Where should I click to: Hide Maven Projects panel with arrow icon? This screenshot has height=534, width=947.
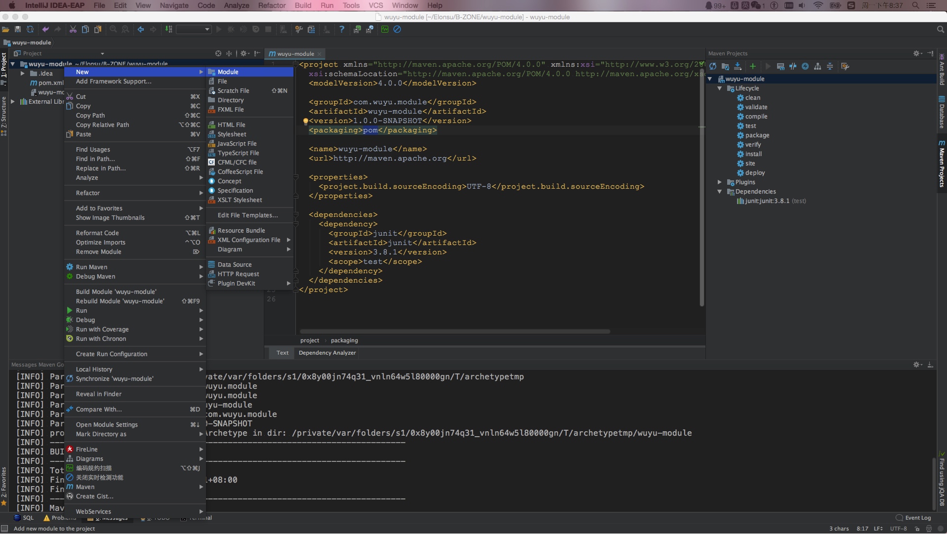click(930, 53)
